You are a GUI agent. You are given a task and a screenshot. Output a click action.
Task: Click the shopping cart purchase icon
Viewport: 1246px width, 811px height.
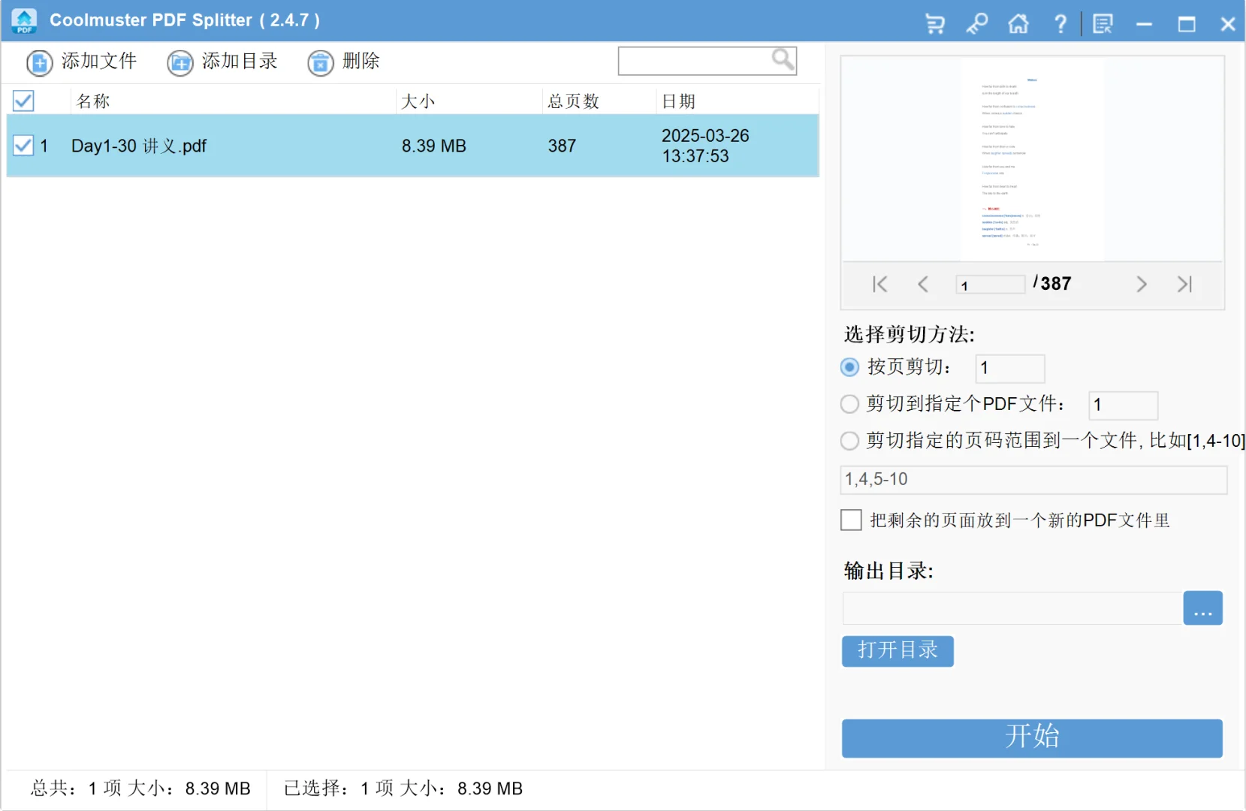coord(935,24)
